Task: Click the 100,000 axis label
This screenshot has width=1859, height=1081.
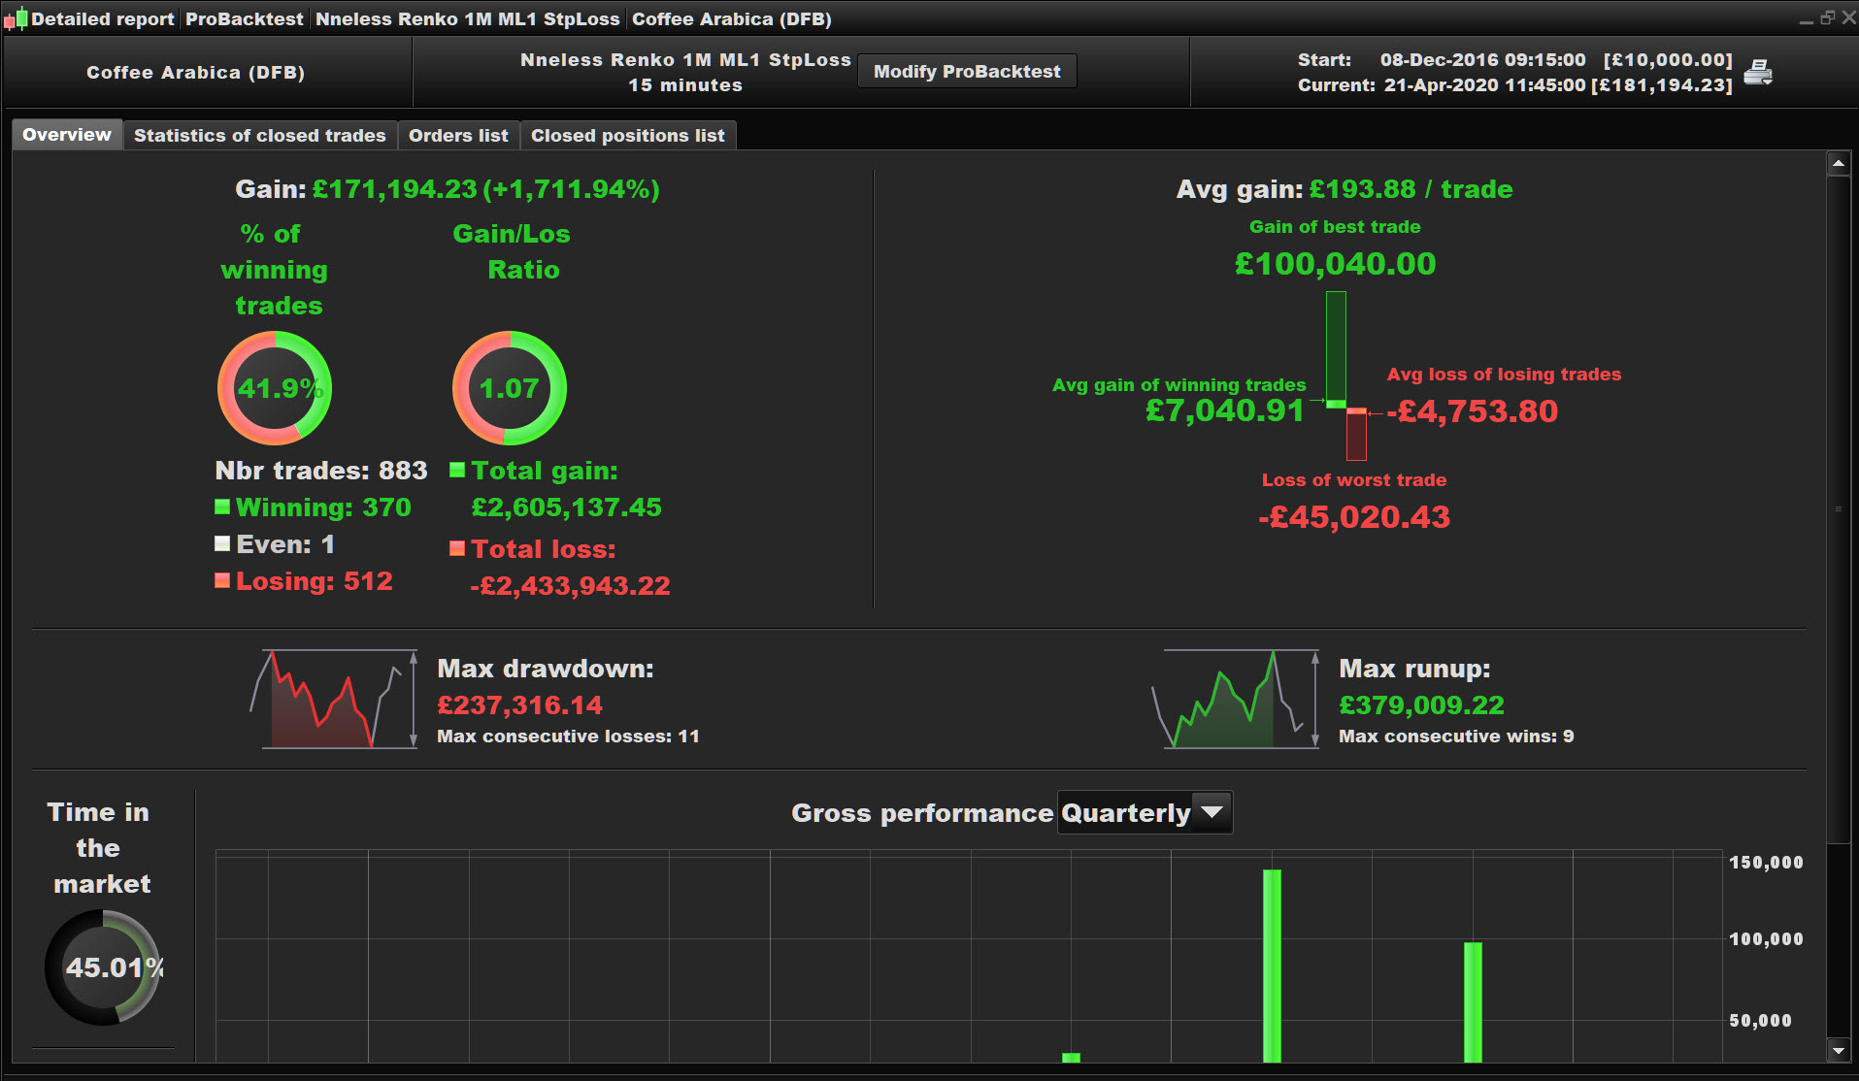Action: coord(1766,939)
